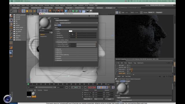Click the IPR Snapshot button
The height and width of the screenshot is (104, 185).
click(159, 12)
